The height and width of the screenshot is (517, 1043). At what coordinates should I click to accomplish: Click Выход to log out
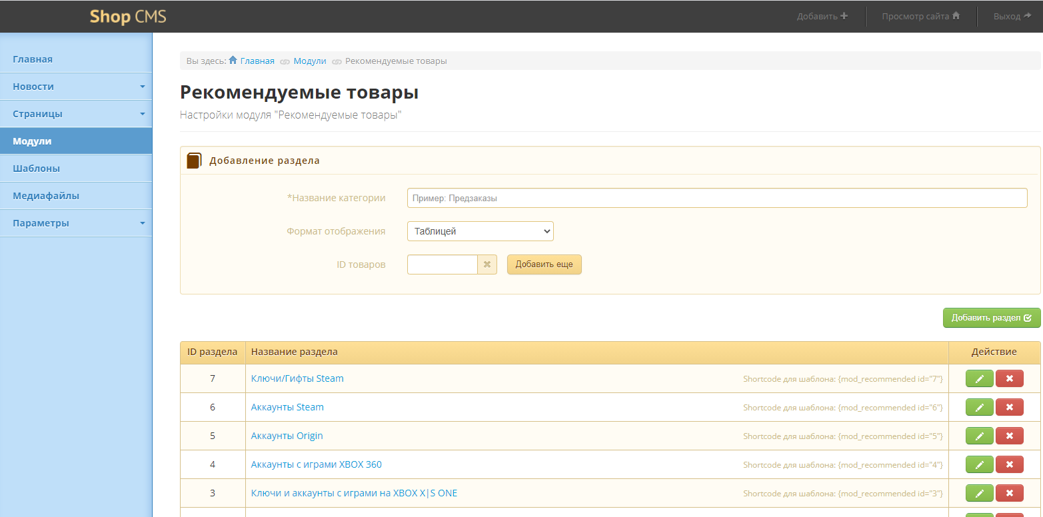tap(1012, 16)
